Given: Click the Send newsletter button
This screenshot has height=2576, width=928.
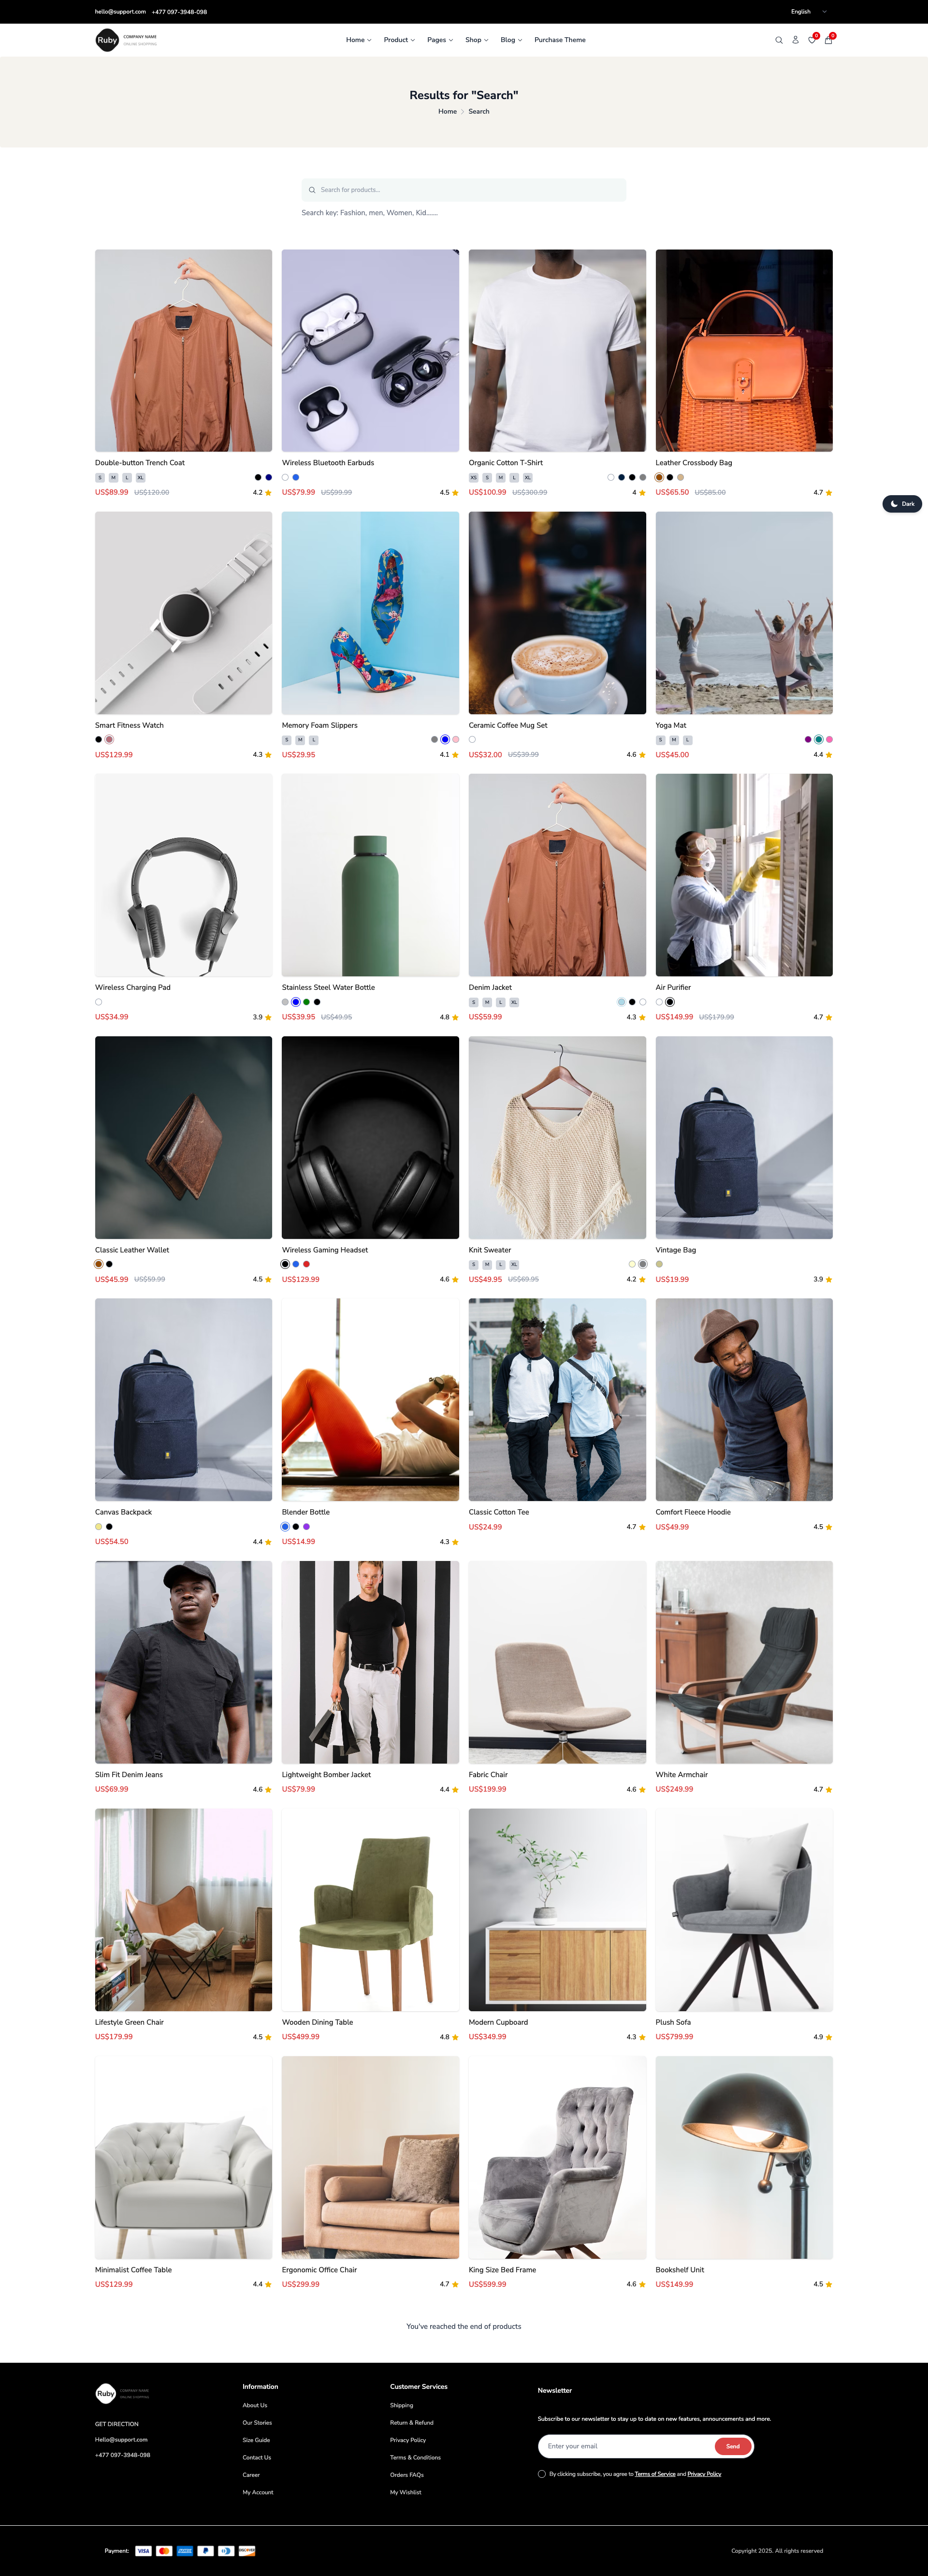Looking at the screenshot, I should coord(733,2446).
